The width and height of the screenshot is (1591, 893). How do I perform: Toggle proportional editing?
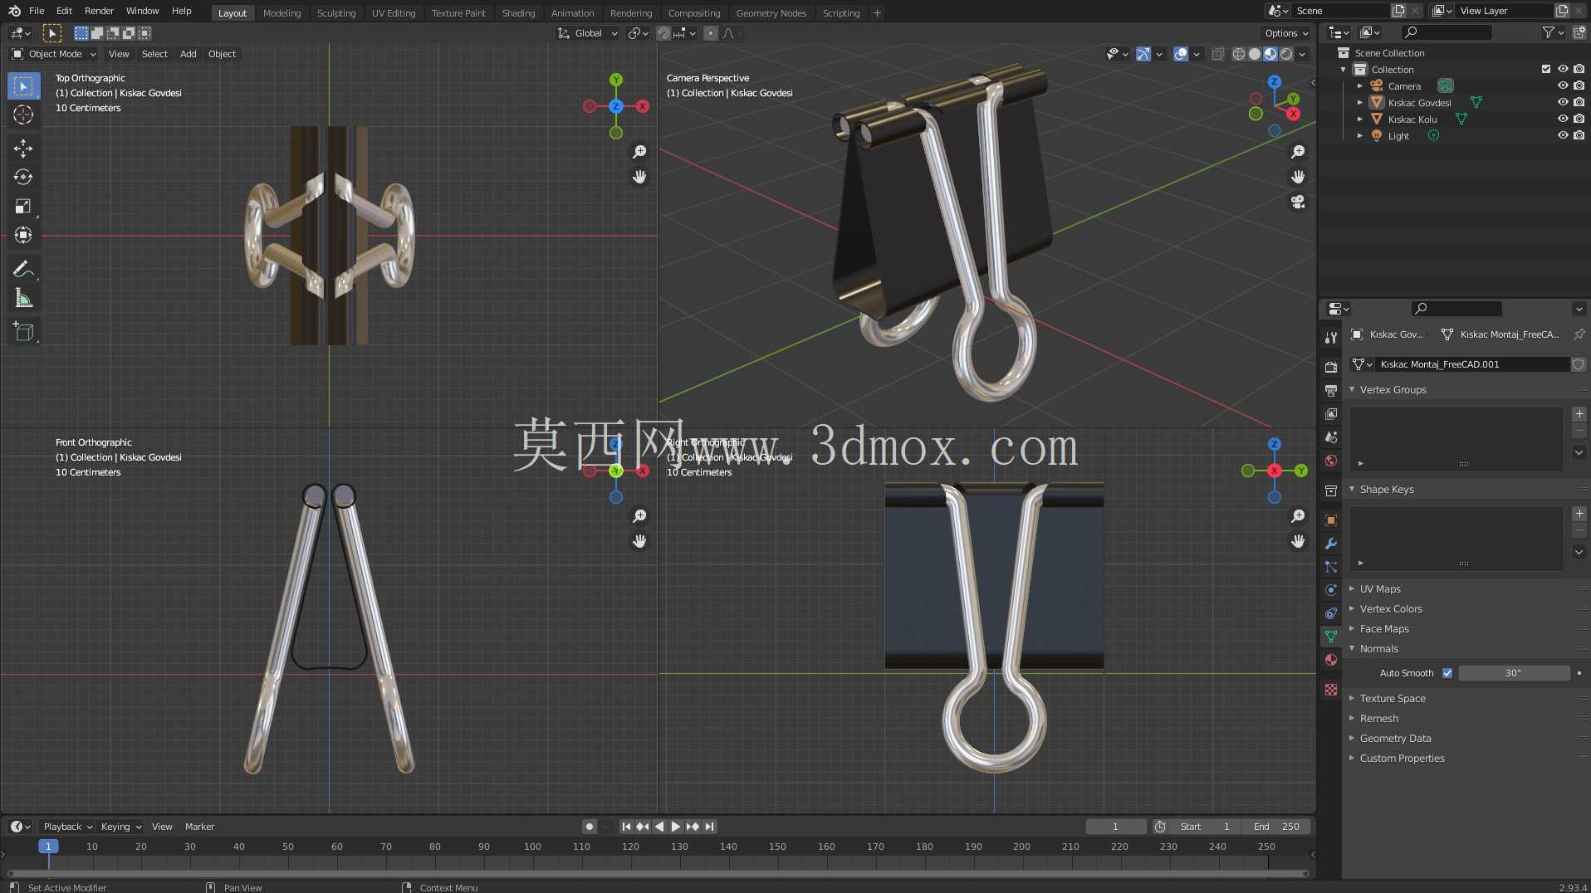(711, 33)
